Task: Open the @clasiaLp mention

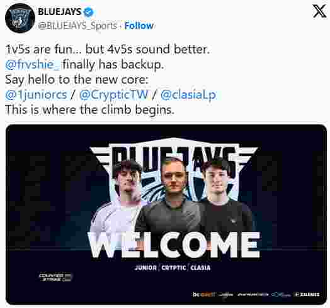Action: tap(188, 95)
